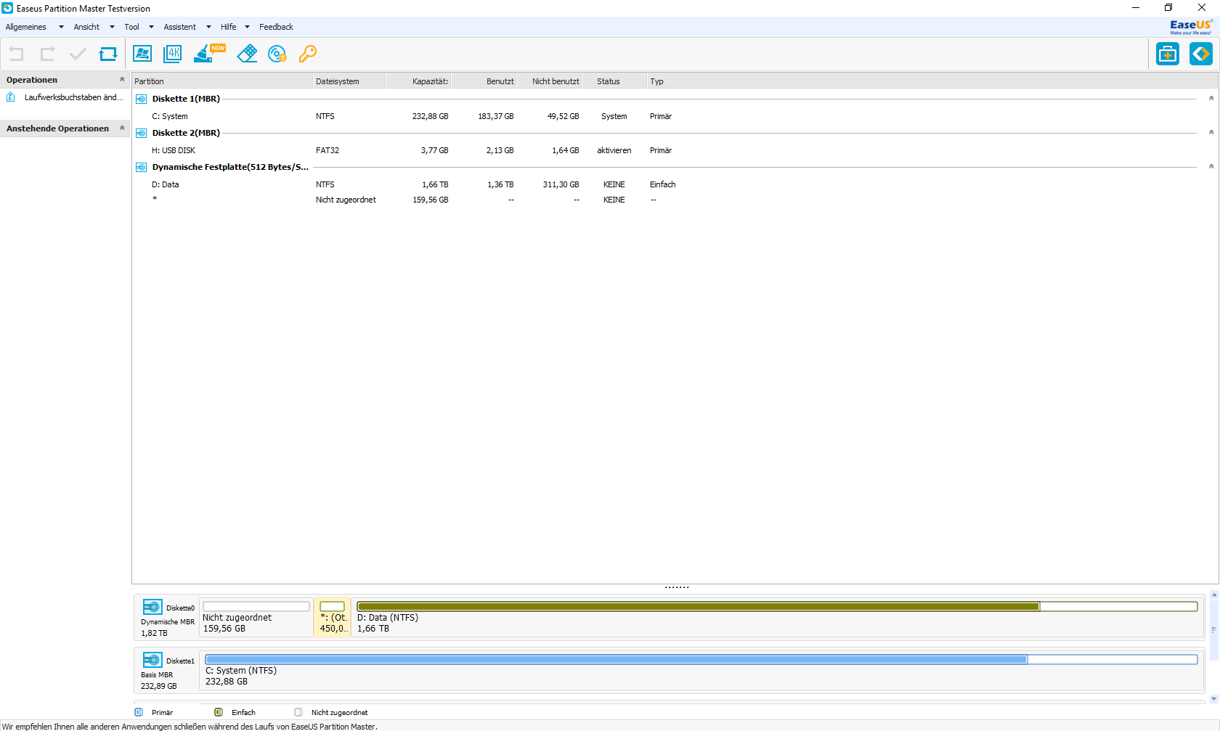This screenshot has height=731, width=1220.
Task: Click the disk icon beside Dynamische Festplatte
Action: coord(141,167)
